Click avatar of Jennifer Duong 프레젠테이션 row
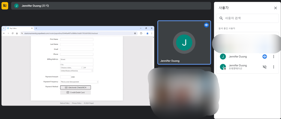The image size is (281, 119). click(223, 67)
